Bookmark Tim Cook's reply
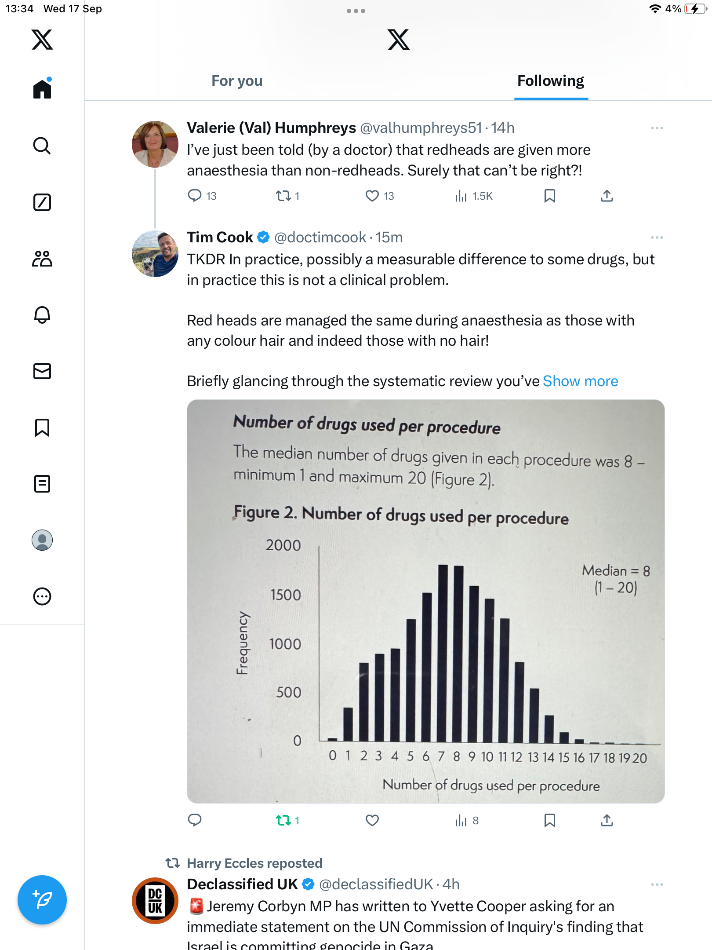 pos(549,820)
